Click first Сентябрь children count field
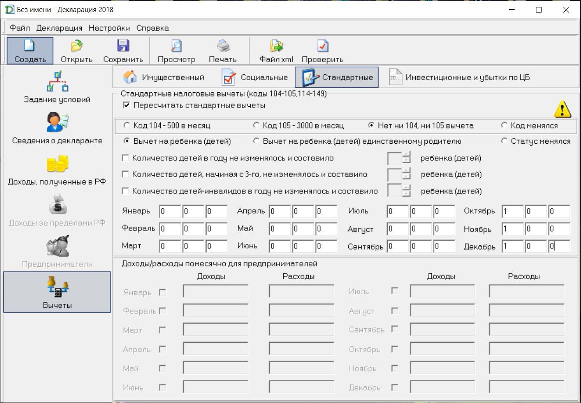Image resolution: width=581 pixels, height=403 pixels. pyautogui.click(x=398, y=246)
